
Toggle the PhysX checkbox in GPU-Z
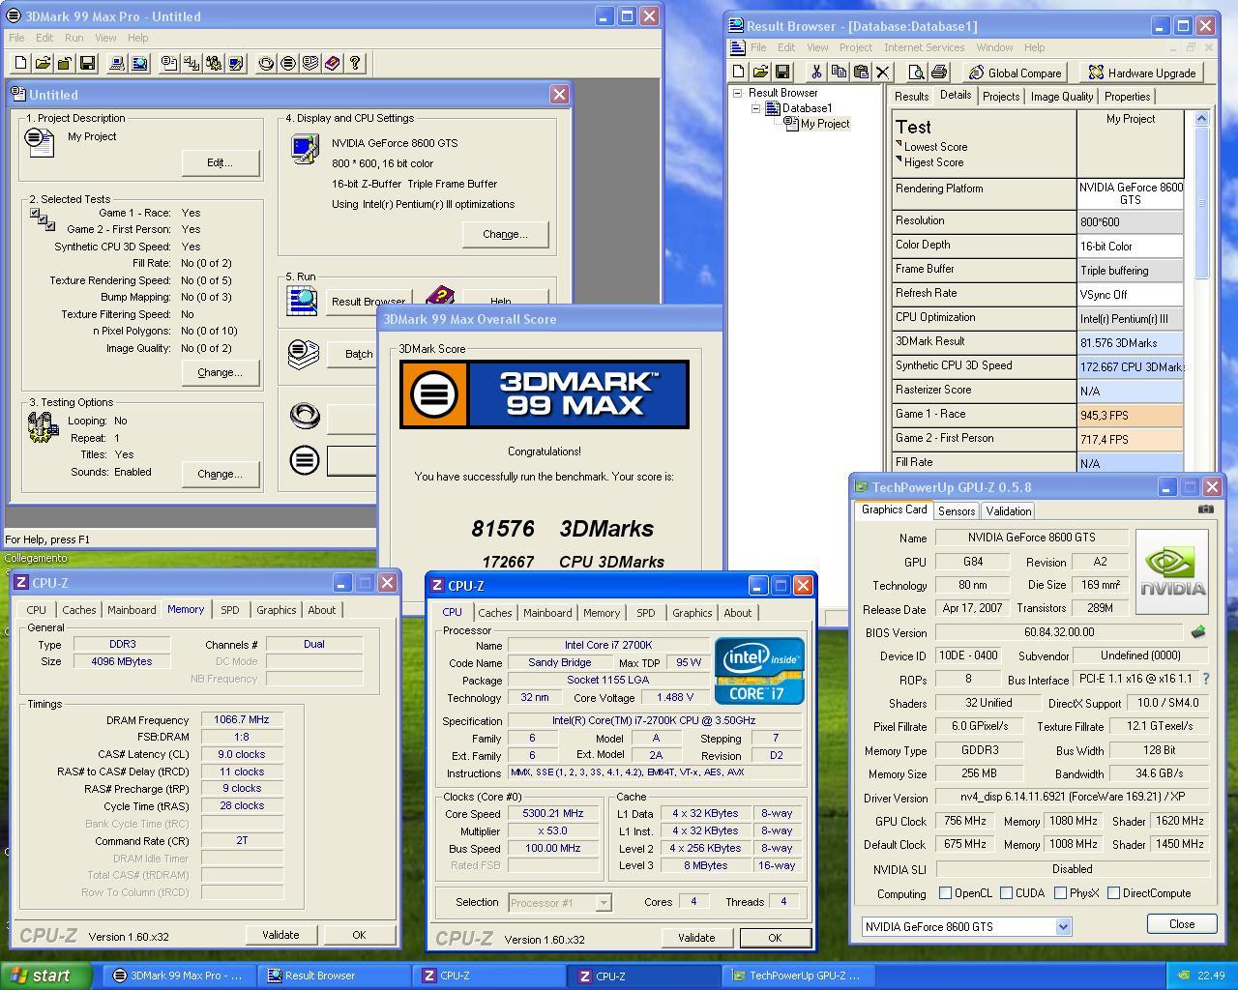tap(1060, 893)
